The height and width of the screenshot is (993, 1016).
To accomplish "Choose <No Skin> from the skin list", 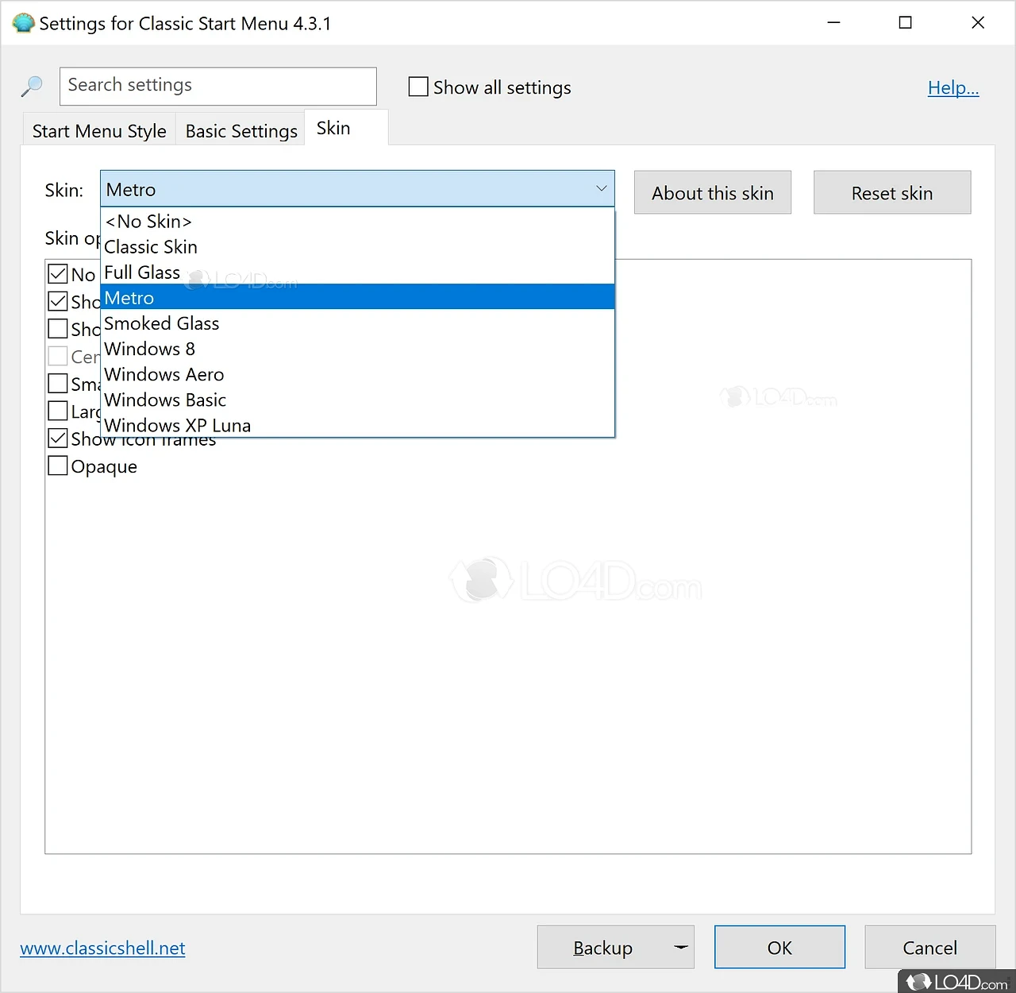I will 357,222.
